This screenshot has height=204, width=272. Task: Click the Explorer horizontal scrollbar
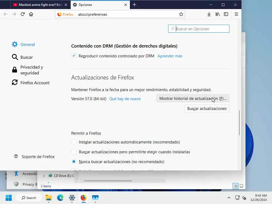pos(108,181)
